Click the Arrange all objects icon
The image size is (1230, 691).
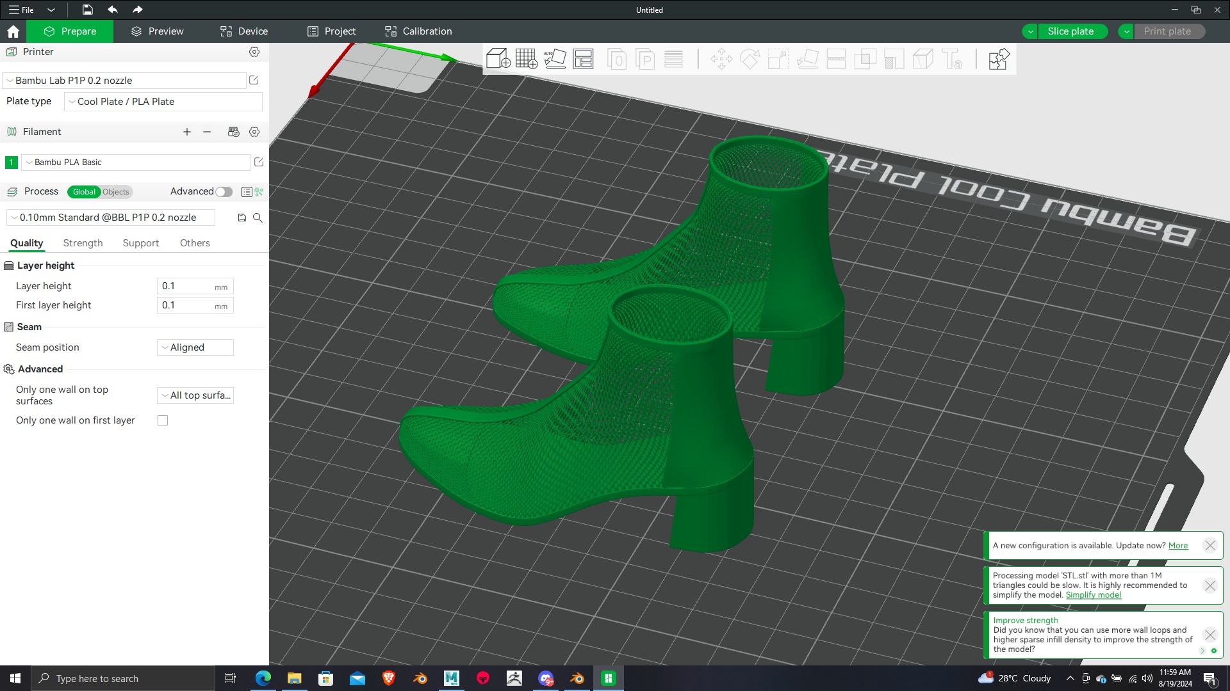point(583,59)
